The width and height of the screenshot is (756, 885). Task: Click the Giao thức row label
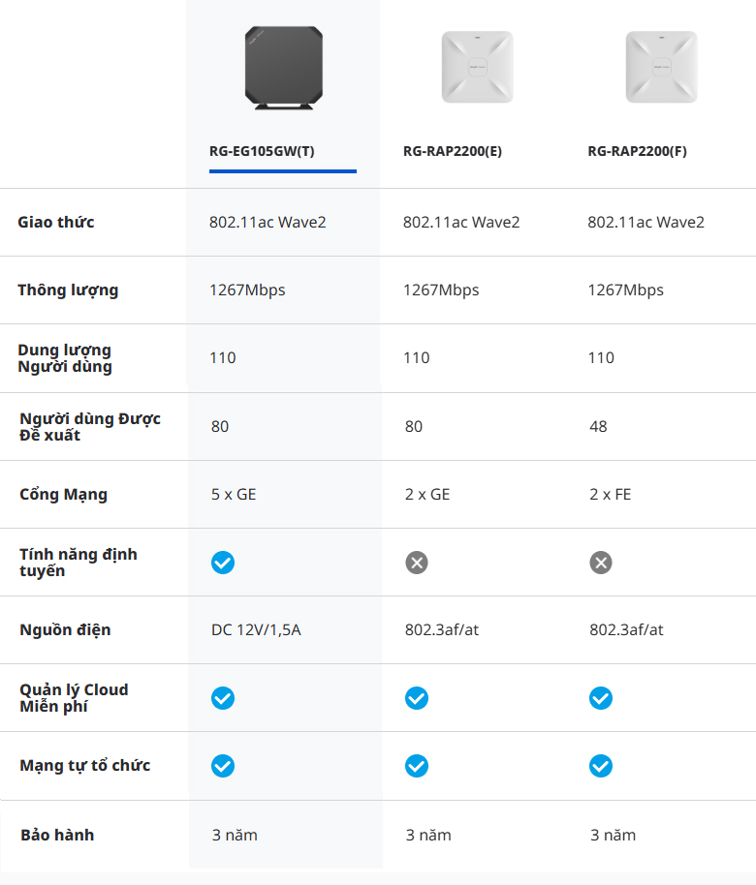coord(56,223)
